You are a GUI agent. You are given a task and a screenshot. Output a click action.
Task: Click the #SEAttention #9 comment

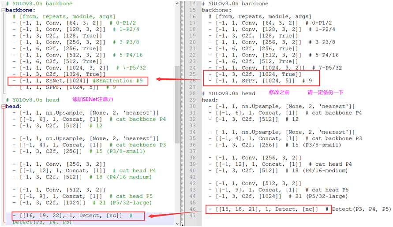pyautogui.click(x=118, y=81)
